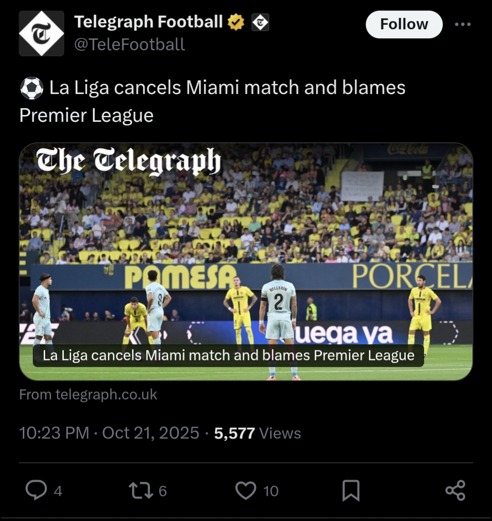The width and height of the screenshot is (492, 521).
Task: Open the @TeleFootball handle link
Action: point(129,45)
